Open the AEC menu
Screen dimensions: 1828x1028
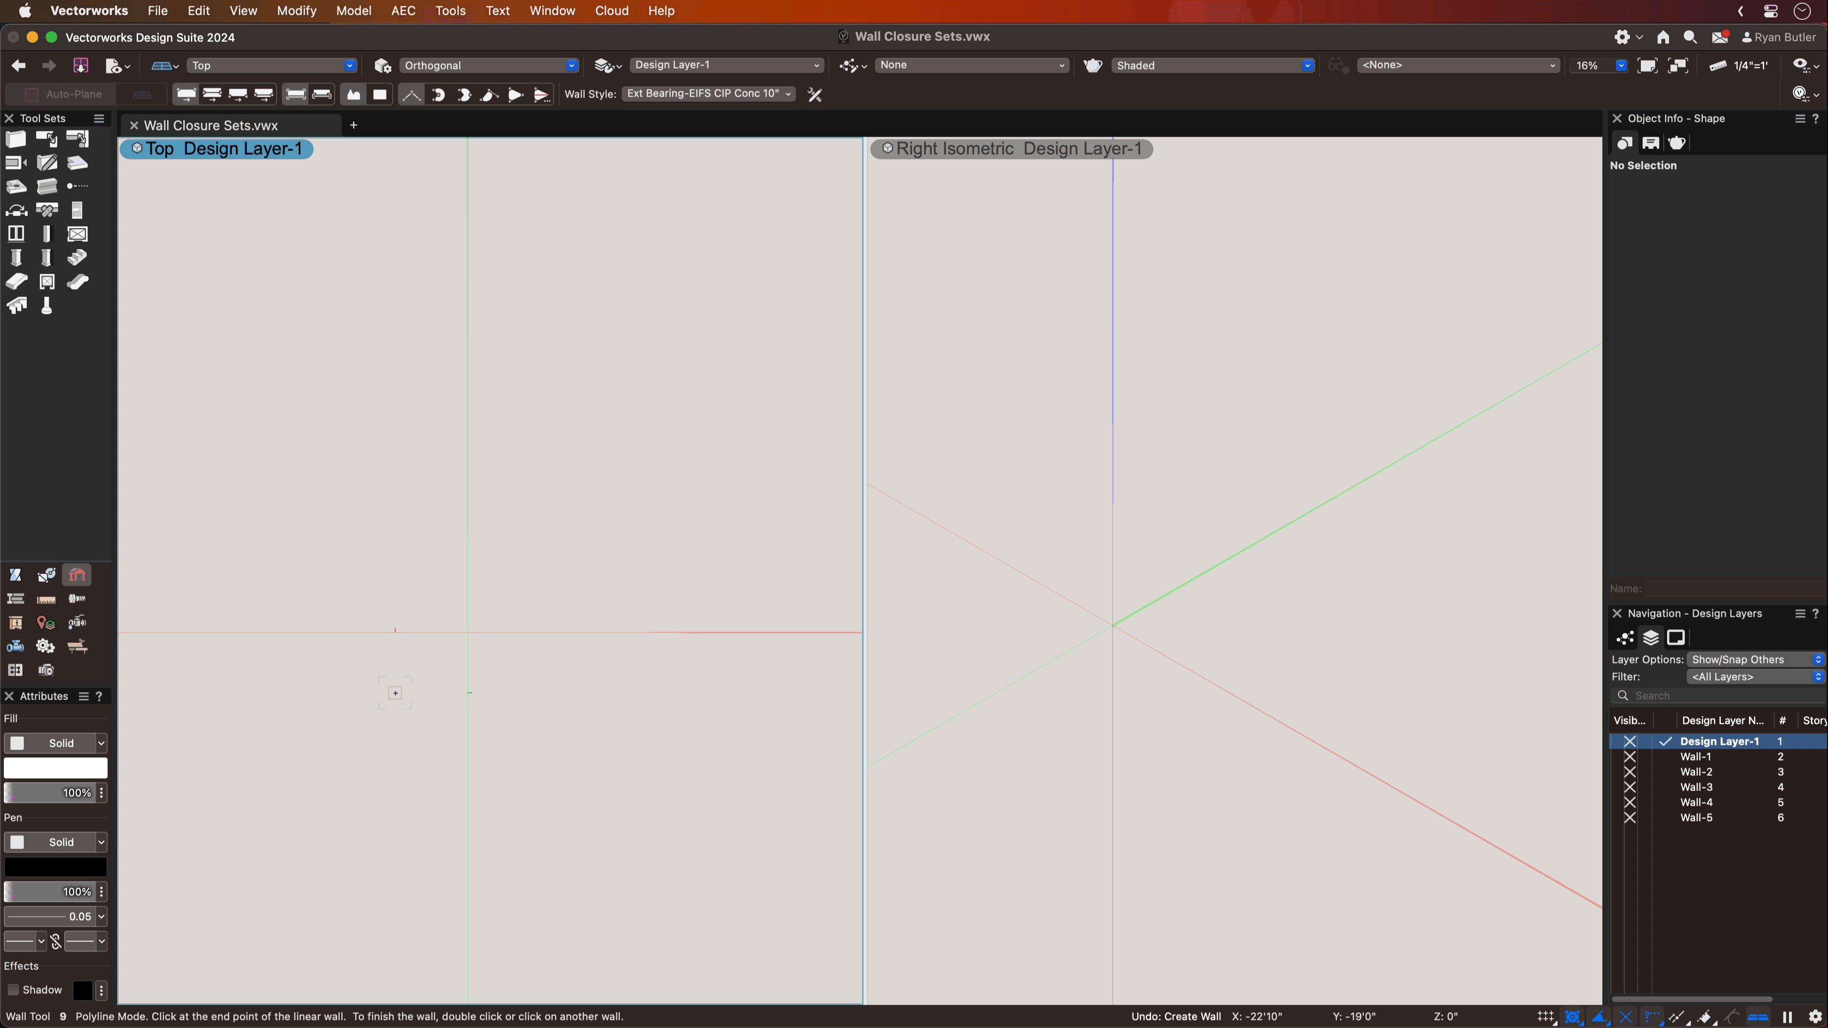pyautogui.click(x=403, y=10)
